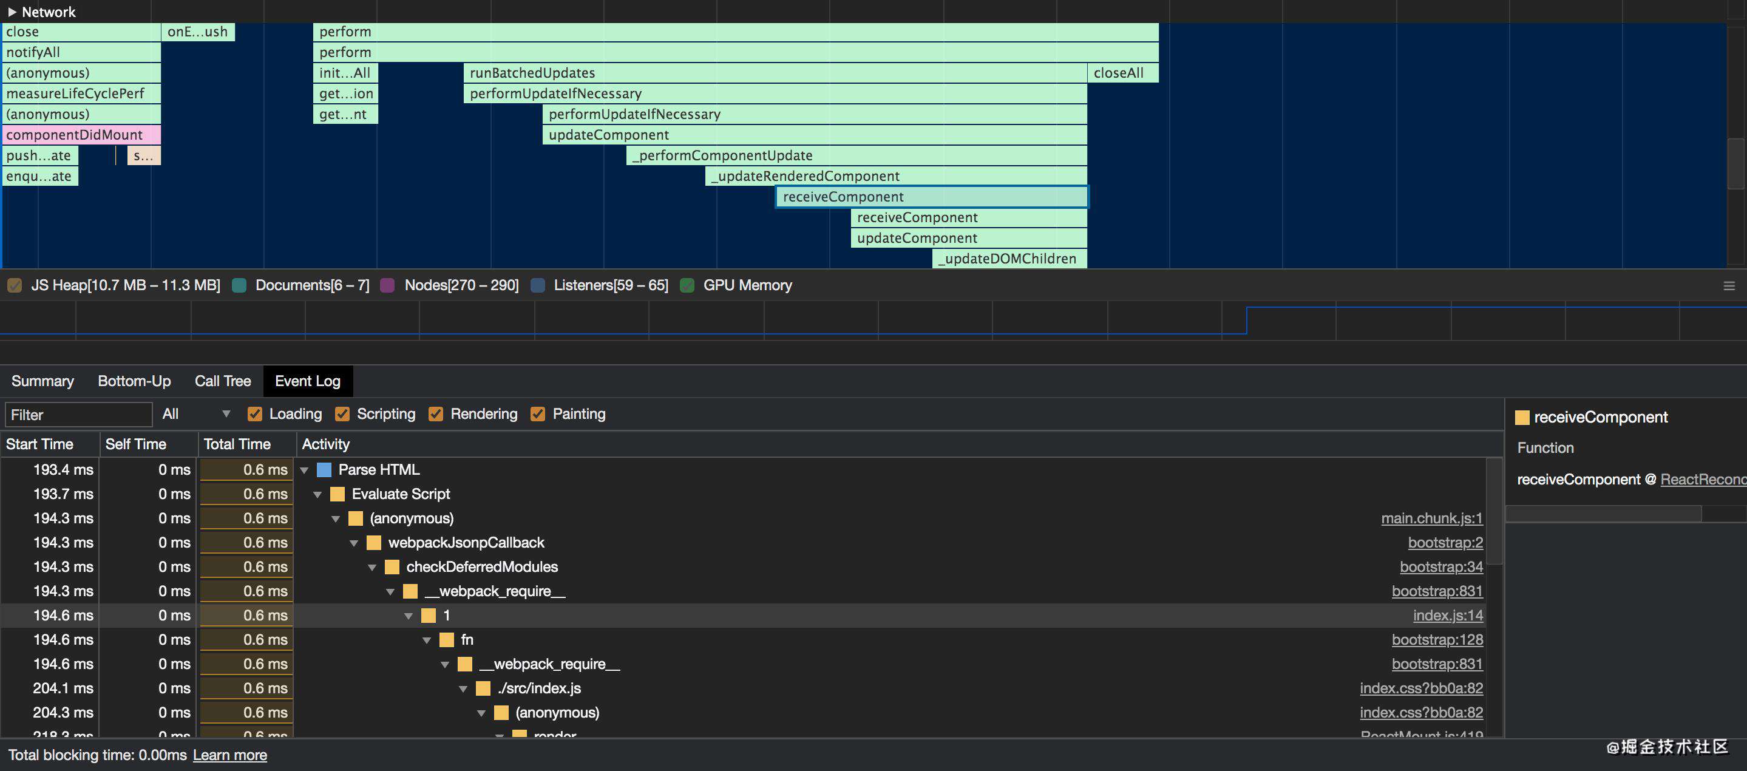This screenshot has height=771, width=1747.
Task: Select the closeAll flame bar
Action: (x=1122, y=73)
